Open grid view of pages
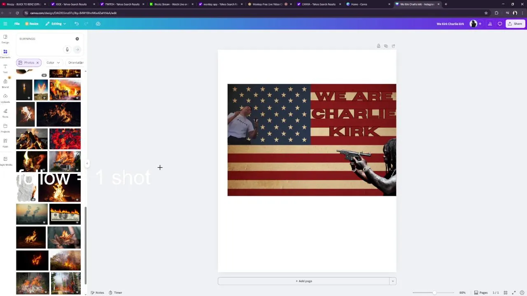The height and width of the screenshot is (296, 527). coord(506,293)
